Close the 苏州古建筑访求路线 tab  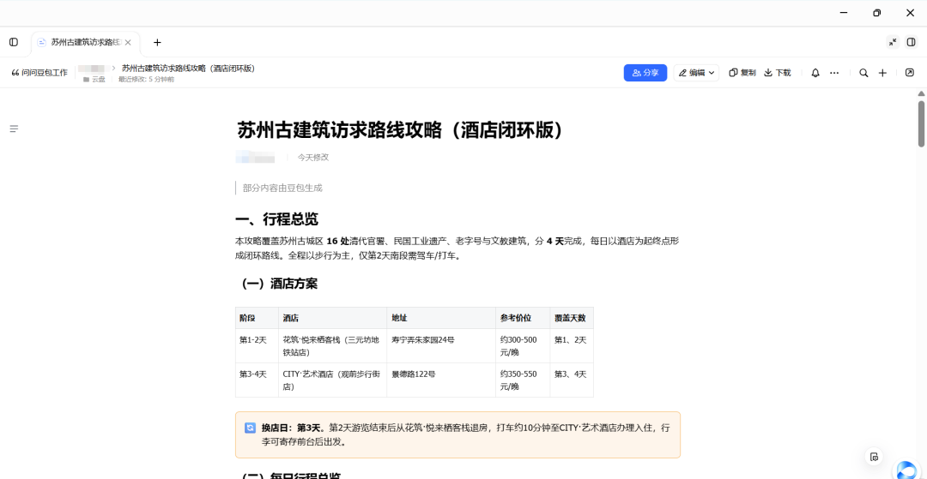point(128,43)
